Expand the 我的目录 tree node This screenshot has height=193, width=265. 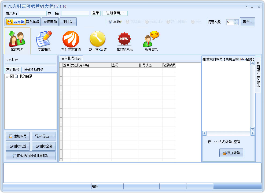pyautogui.click(x=7, y=76)
